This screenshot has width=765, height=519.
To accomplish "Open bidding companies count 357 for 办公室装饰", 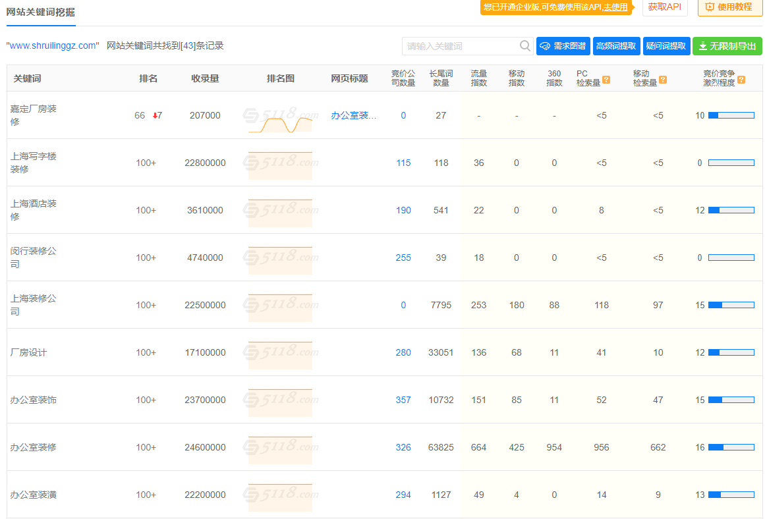I will click(x=403, y=400).
